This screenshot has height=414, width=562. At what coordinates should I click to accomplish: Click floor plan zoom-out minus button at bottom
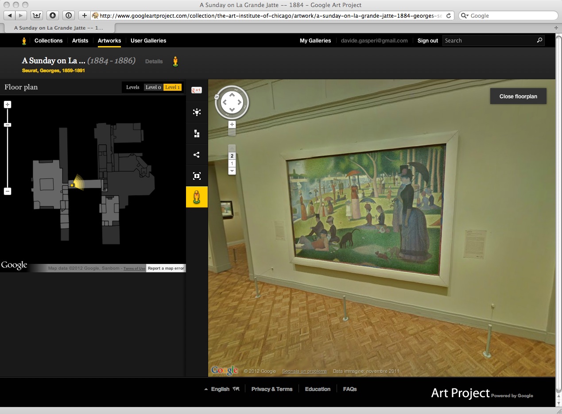pyautogui.click(x=8, y=191)
